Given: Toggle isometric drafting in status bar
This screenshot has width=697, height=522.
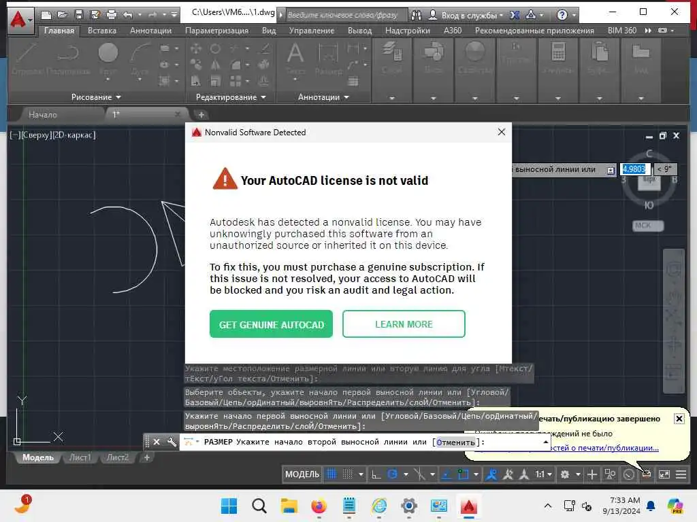Looking at the screenshot, I should pos(419,474).
